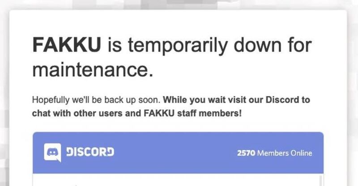Click the words "down for" in the heading
Viewport: 358px width, 186px height.
pos(273,45)
